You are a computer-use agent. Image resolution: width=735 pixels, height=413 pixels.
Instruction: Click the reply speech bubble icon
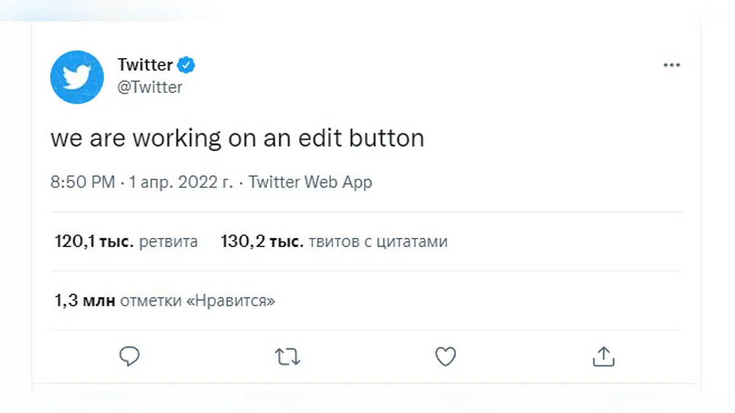129,356
